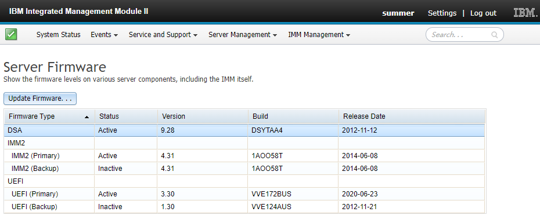Click the IBM logo in header
Screen dimensions: 540x219
(525, 13)
